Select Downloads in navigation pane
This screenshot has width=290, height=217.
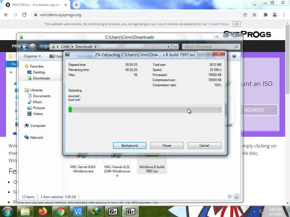click(x=41, y=78)
